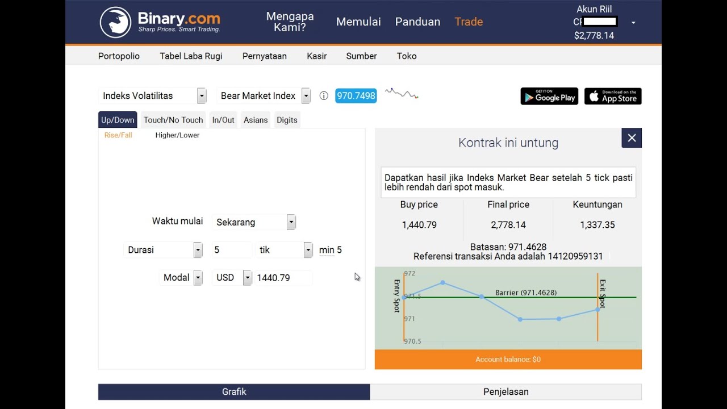Screen dimensions: 727x409
Task: Open the market info icon
Action: [x=324, y=96]
